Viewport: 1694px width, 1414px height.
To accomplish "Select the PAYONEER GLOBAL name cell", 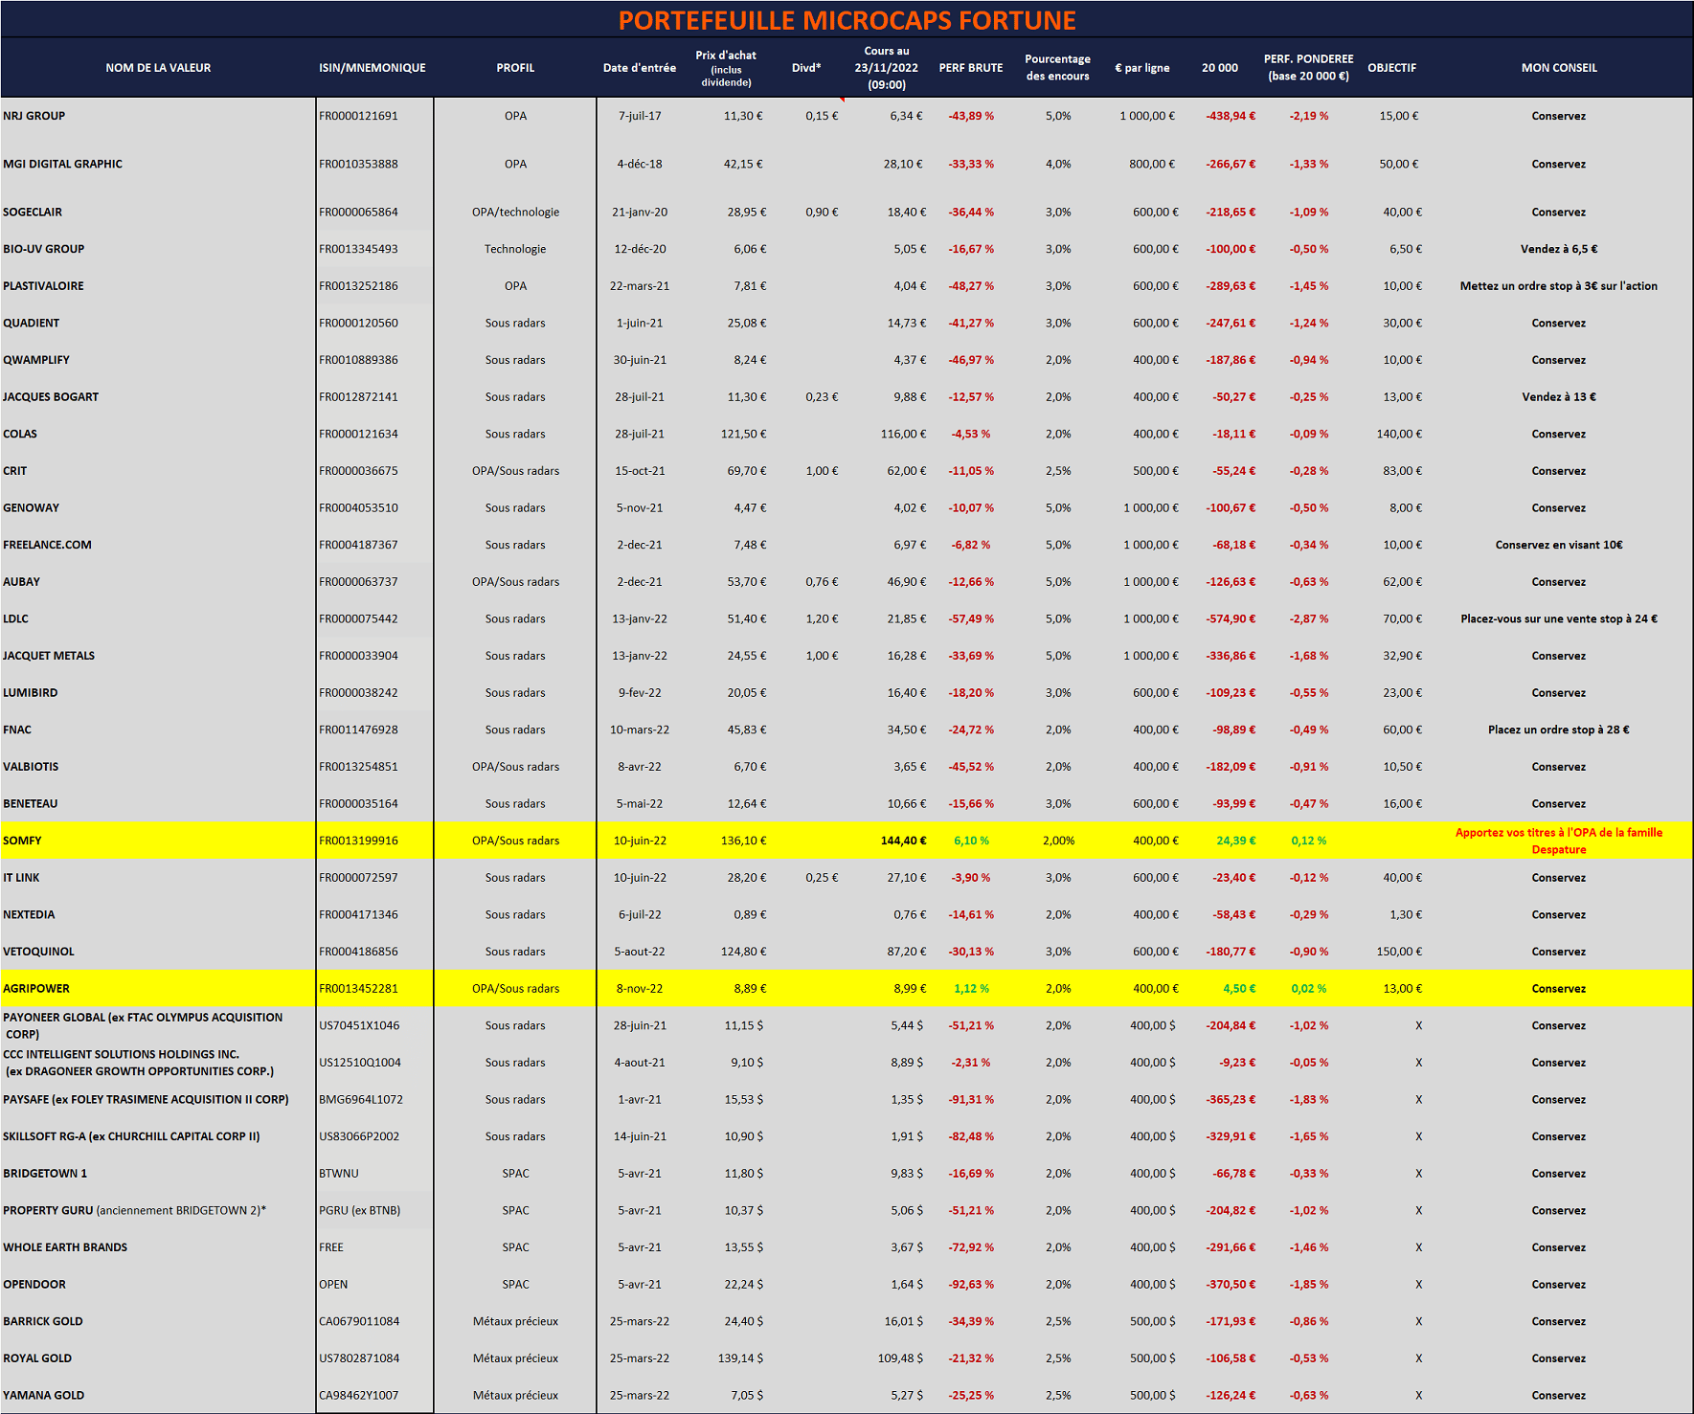I will pos(143,1025).
